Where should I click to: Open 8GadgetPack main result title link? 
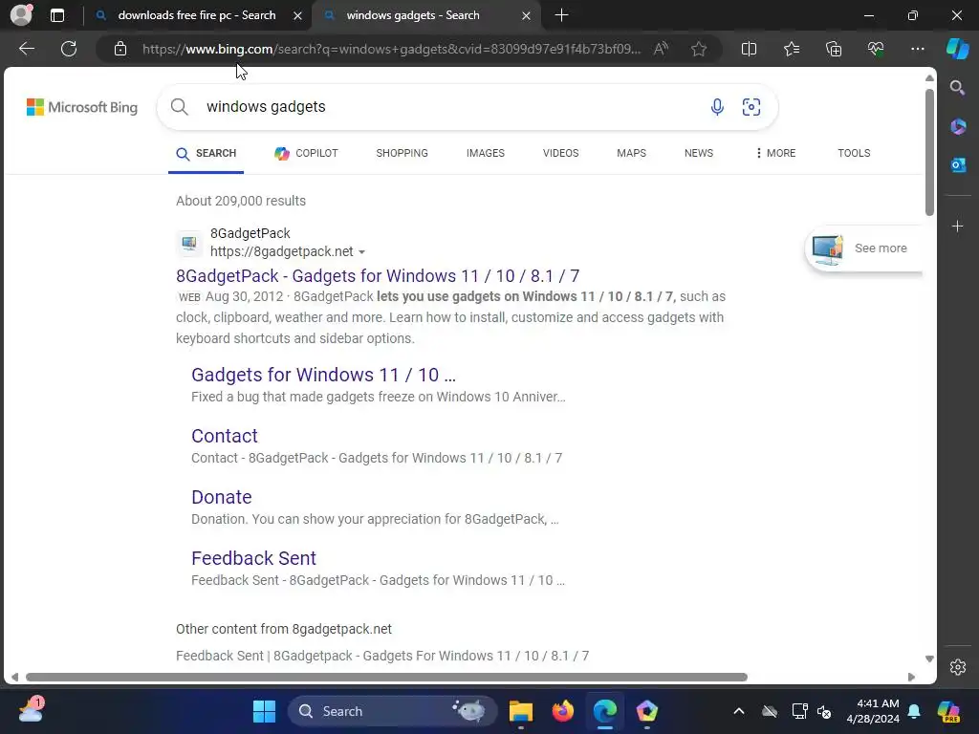point(378,276)
